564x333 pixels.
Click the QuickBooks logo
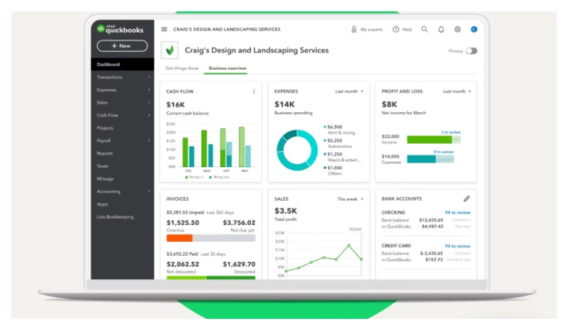pyautogui.click(x=120, y=29)
